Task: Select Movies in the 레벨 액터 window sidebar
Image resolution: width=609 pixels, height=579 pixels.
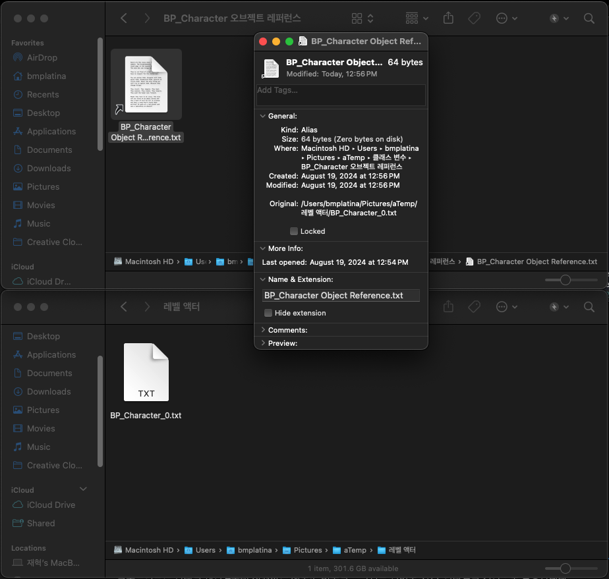Action: [x=41, y=428]
